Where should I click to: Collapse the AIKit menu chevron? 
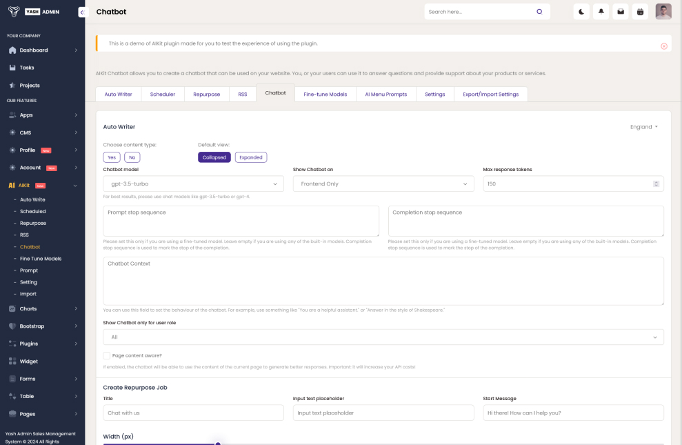tap(75, 186)
